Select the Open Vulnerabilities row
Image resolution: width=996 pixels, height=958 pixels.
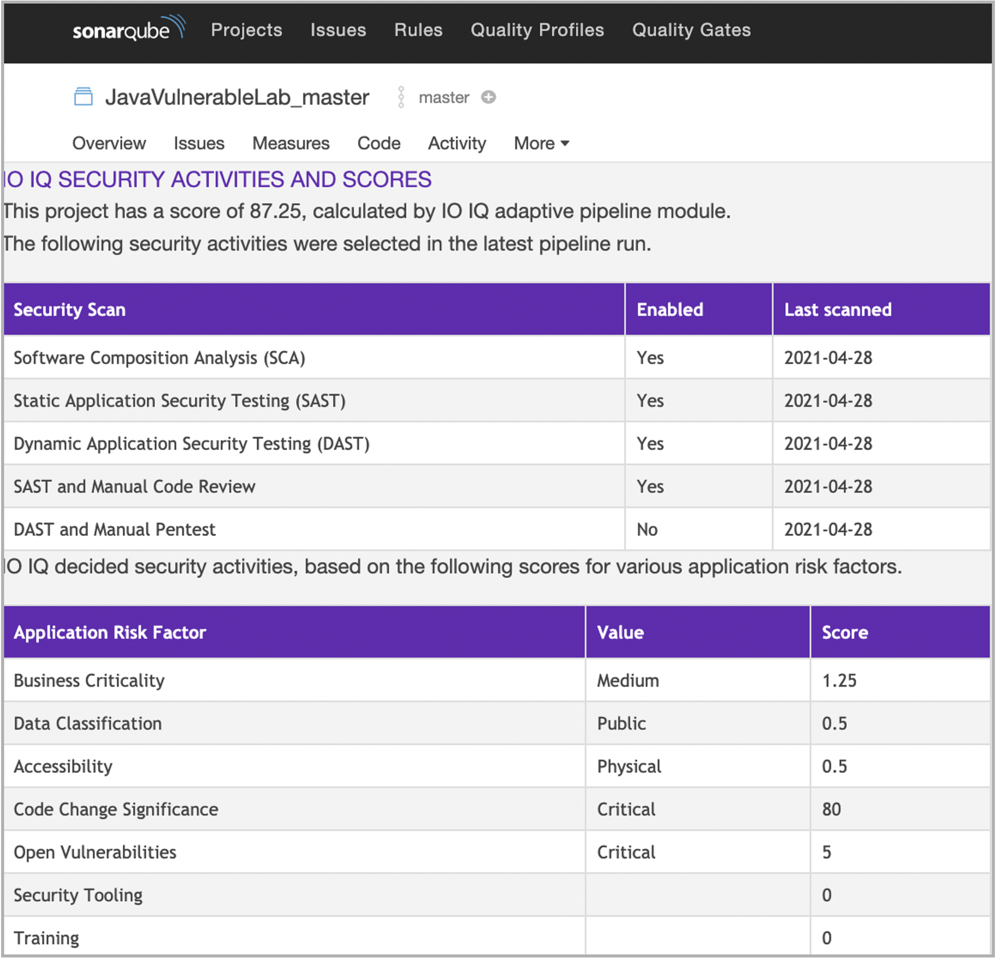pyautogui.click(x=497, y=851)
